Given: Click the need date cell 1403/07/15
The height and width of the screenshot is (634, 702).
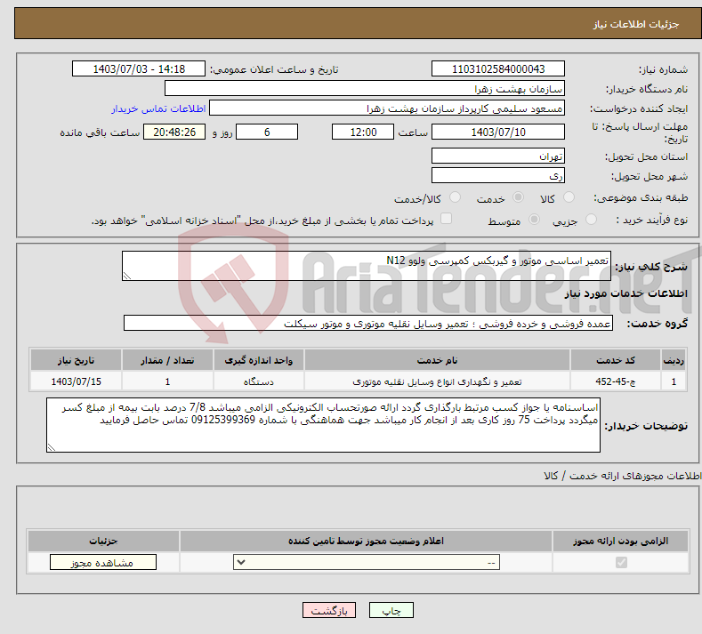Looking at the screenshot, I should pyautogui.click(x=76, y=381).
